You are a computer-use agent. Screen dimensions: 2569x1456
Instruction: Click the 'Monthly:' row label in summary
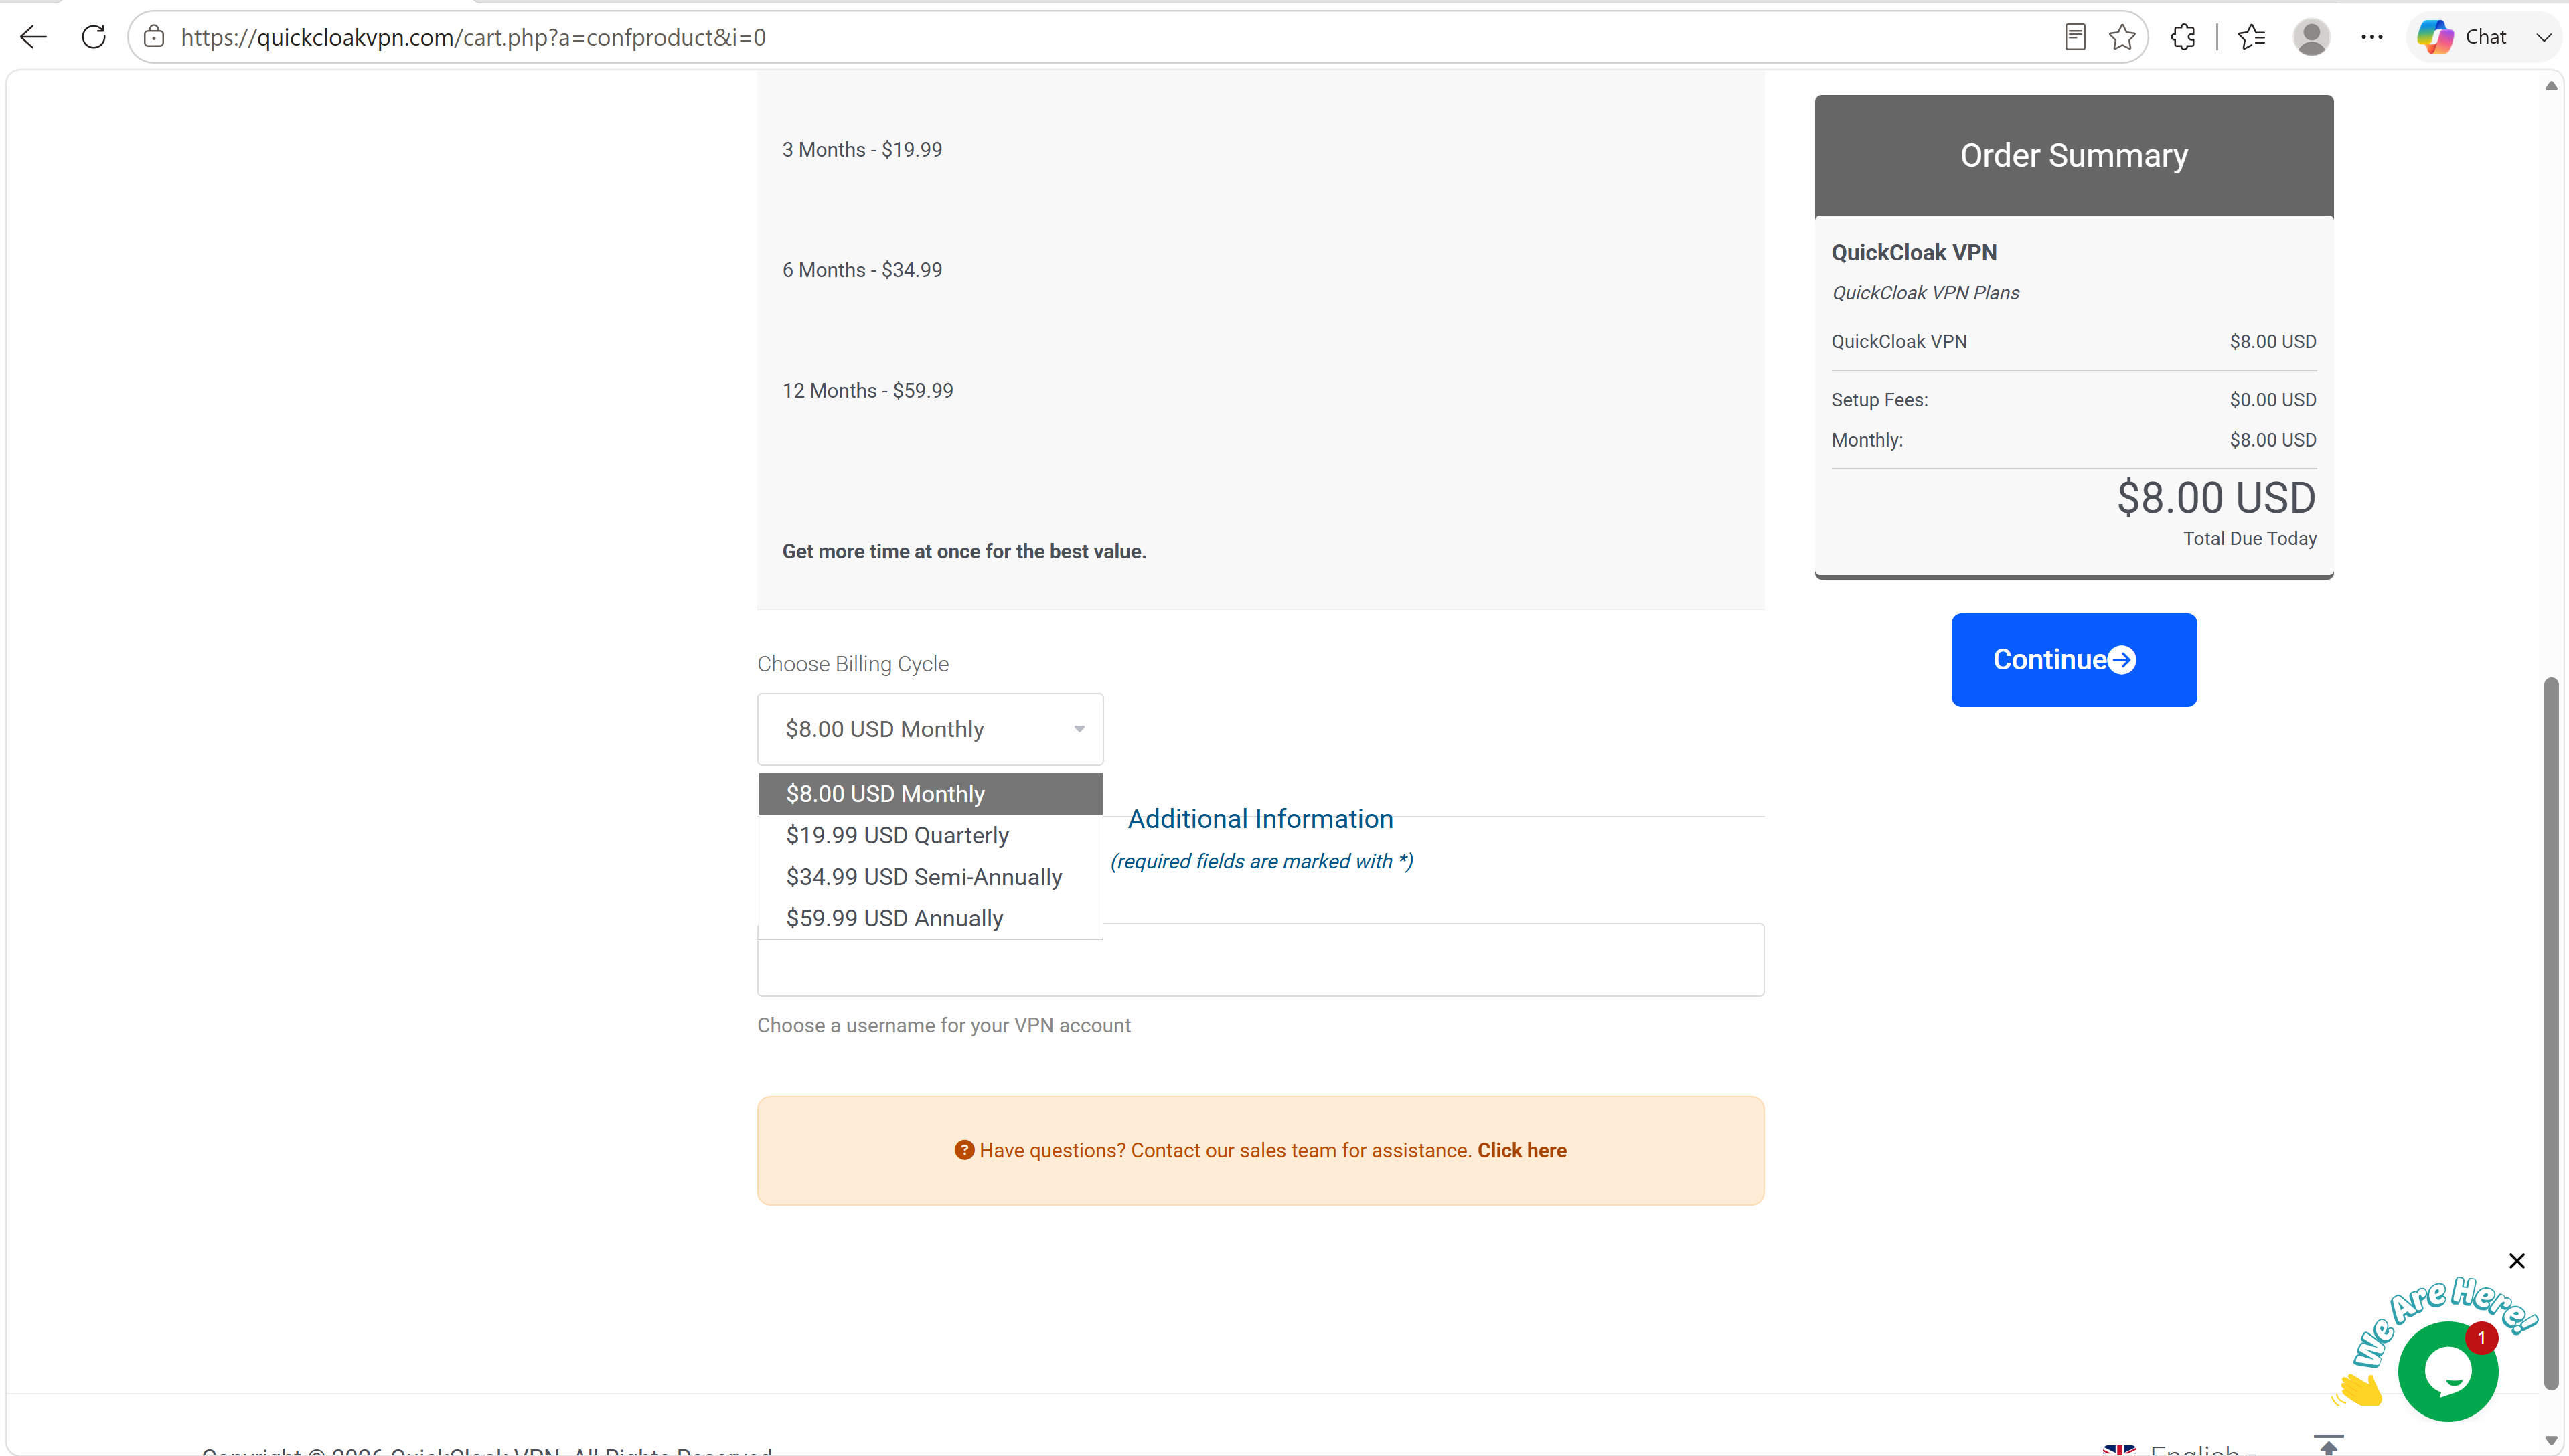[x=1867, y=440]
